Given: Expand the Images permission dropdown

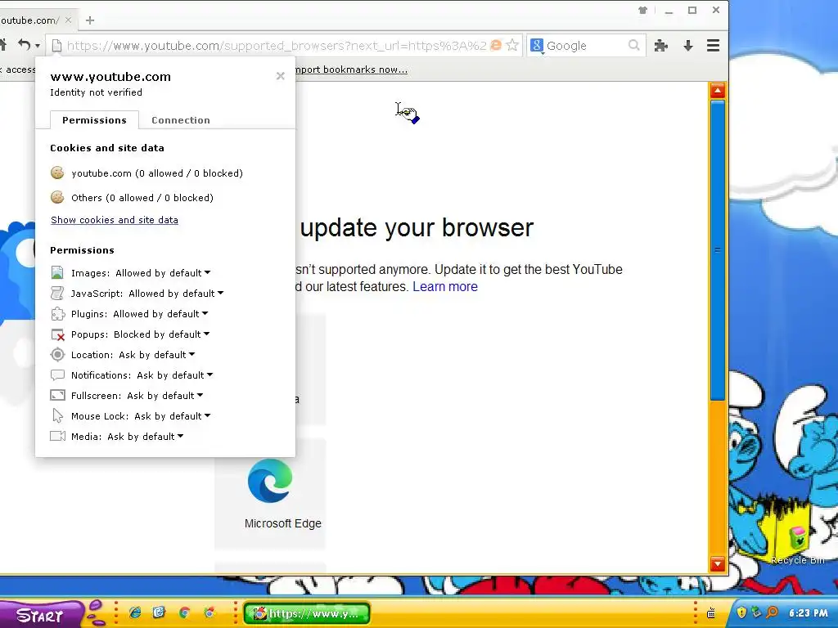Looking at the screenshot, I should (x=207, y=273).
